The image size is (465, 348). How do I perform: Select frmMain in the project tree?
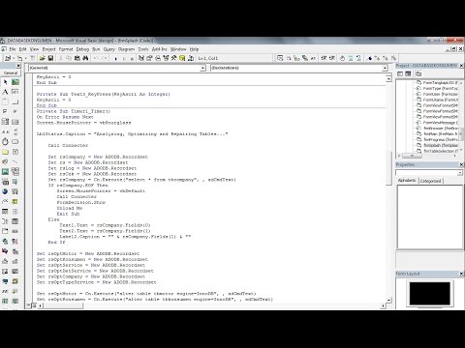click(x=437, y=133)
